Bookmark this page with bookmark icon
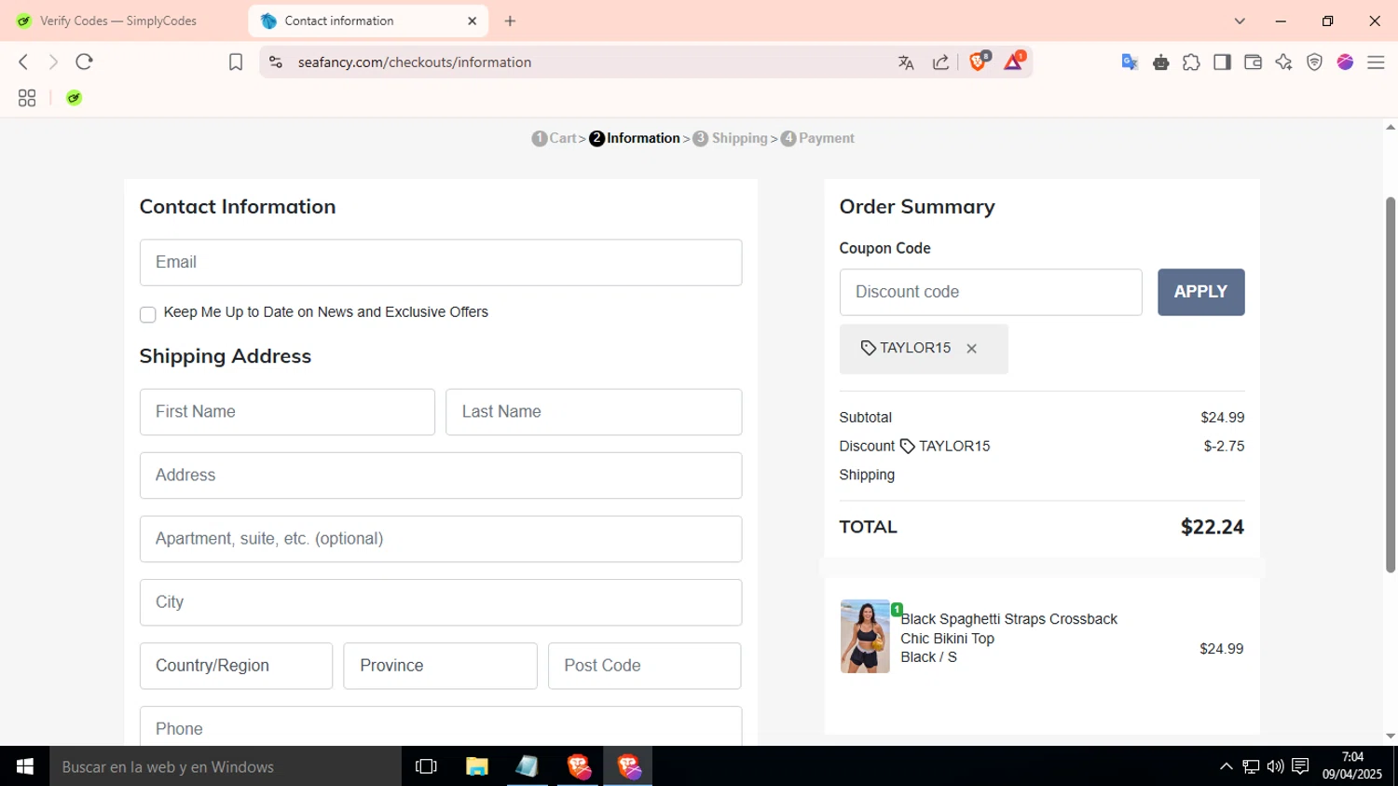 [236, 62]
